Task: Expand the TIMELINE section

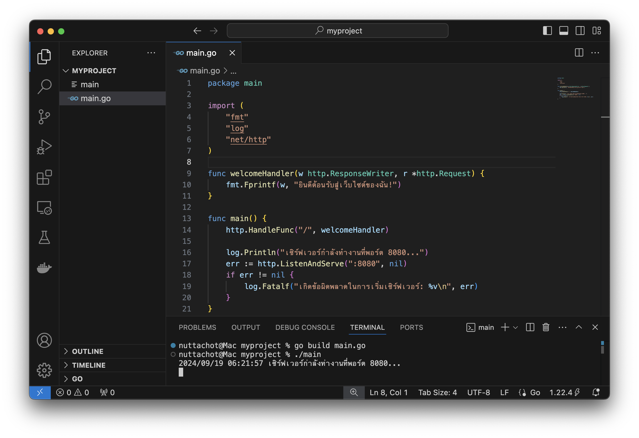Action: (88, 365)
